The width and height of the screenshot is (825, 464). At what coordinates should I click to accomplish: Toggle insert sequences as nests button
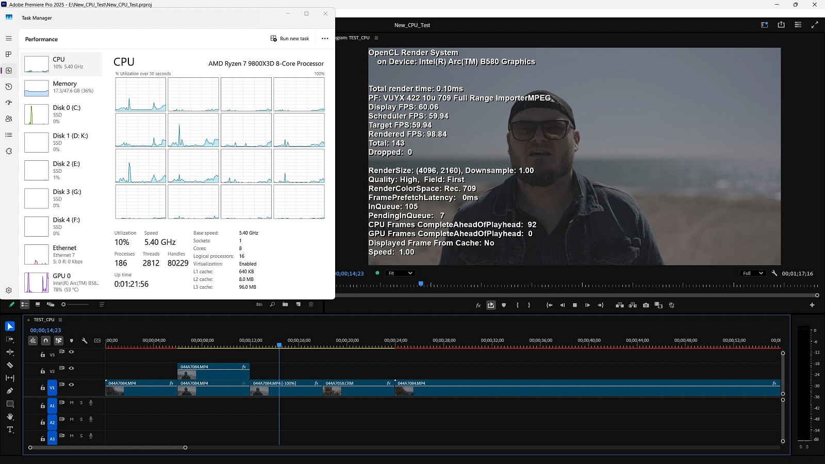click(x=33, y=341)
